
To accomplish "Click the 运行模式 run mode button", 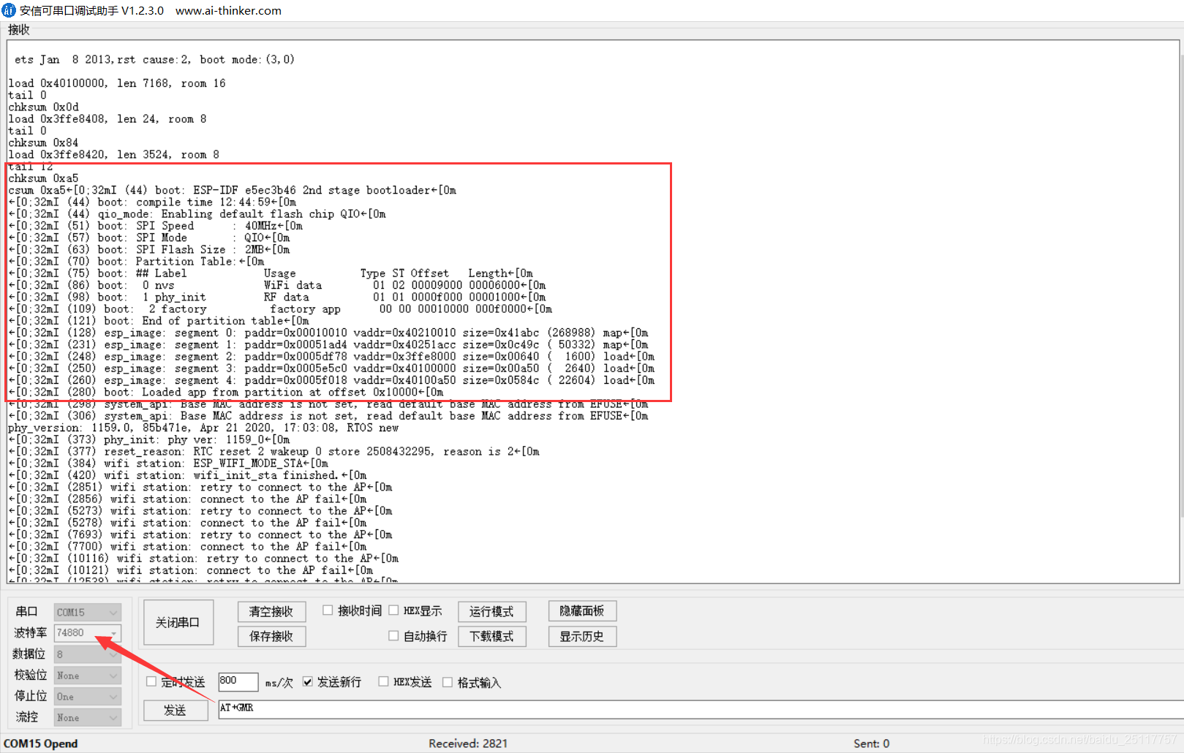I will tap(491, 612).
